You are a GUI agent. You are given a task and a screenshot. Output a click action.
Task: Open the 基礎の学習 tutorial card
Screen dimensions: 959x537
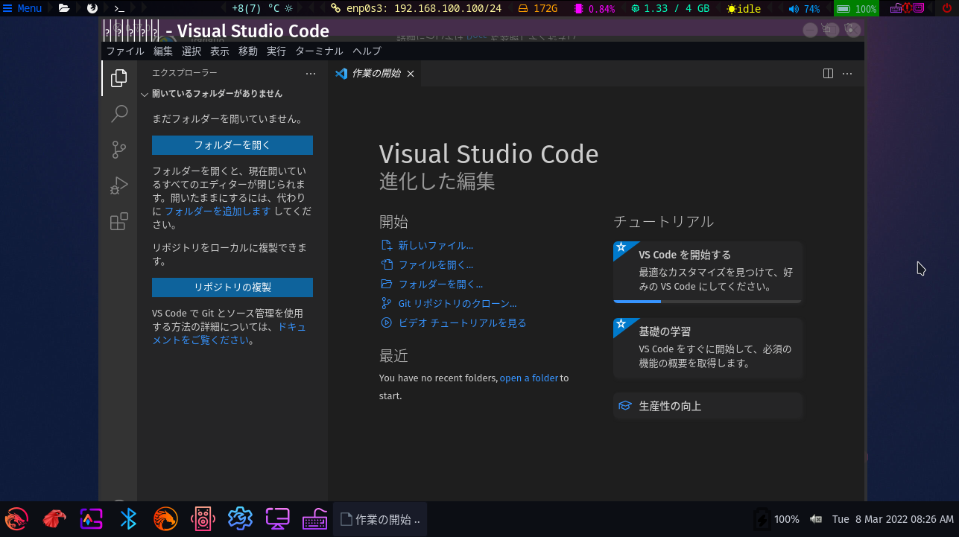click(707, 348)
